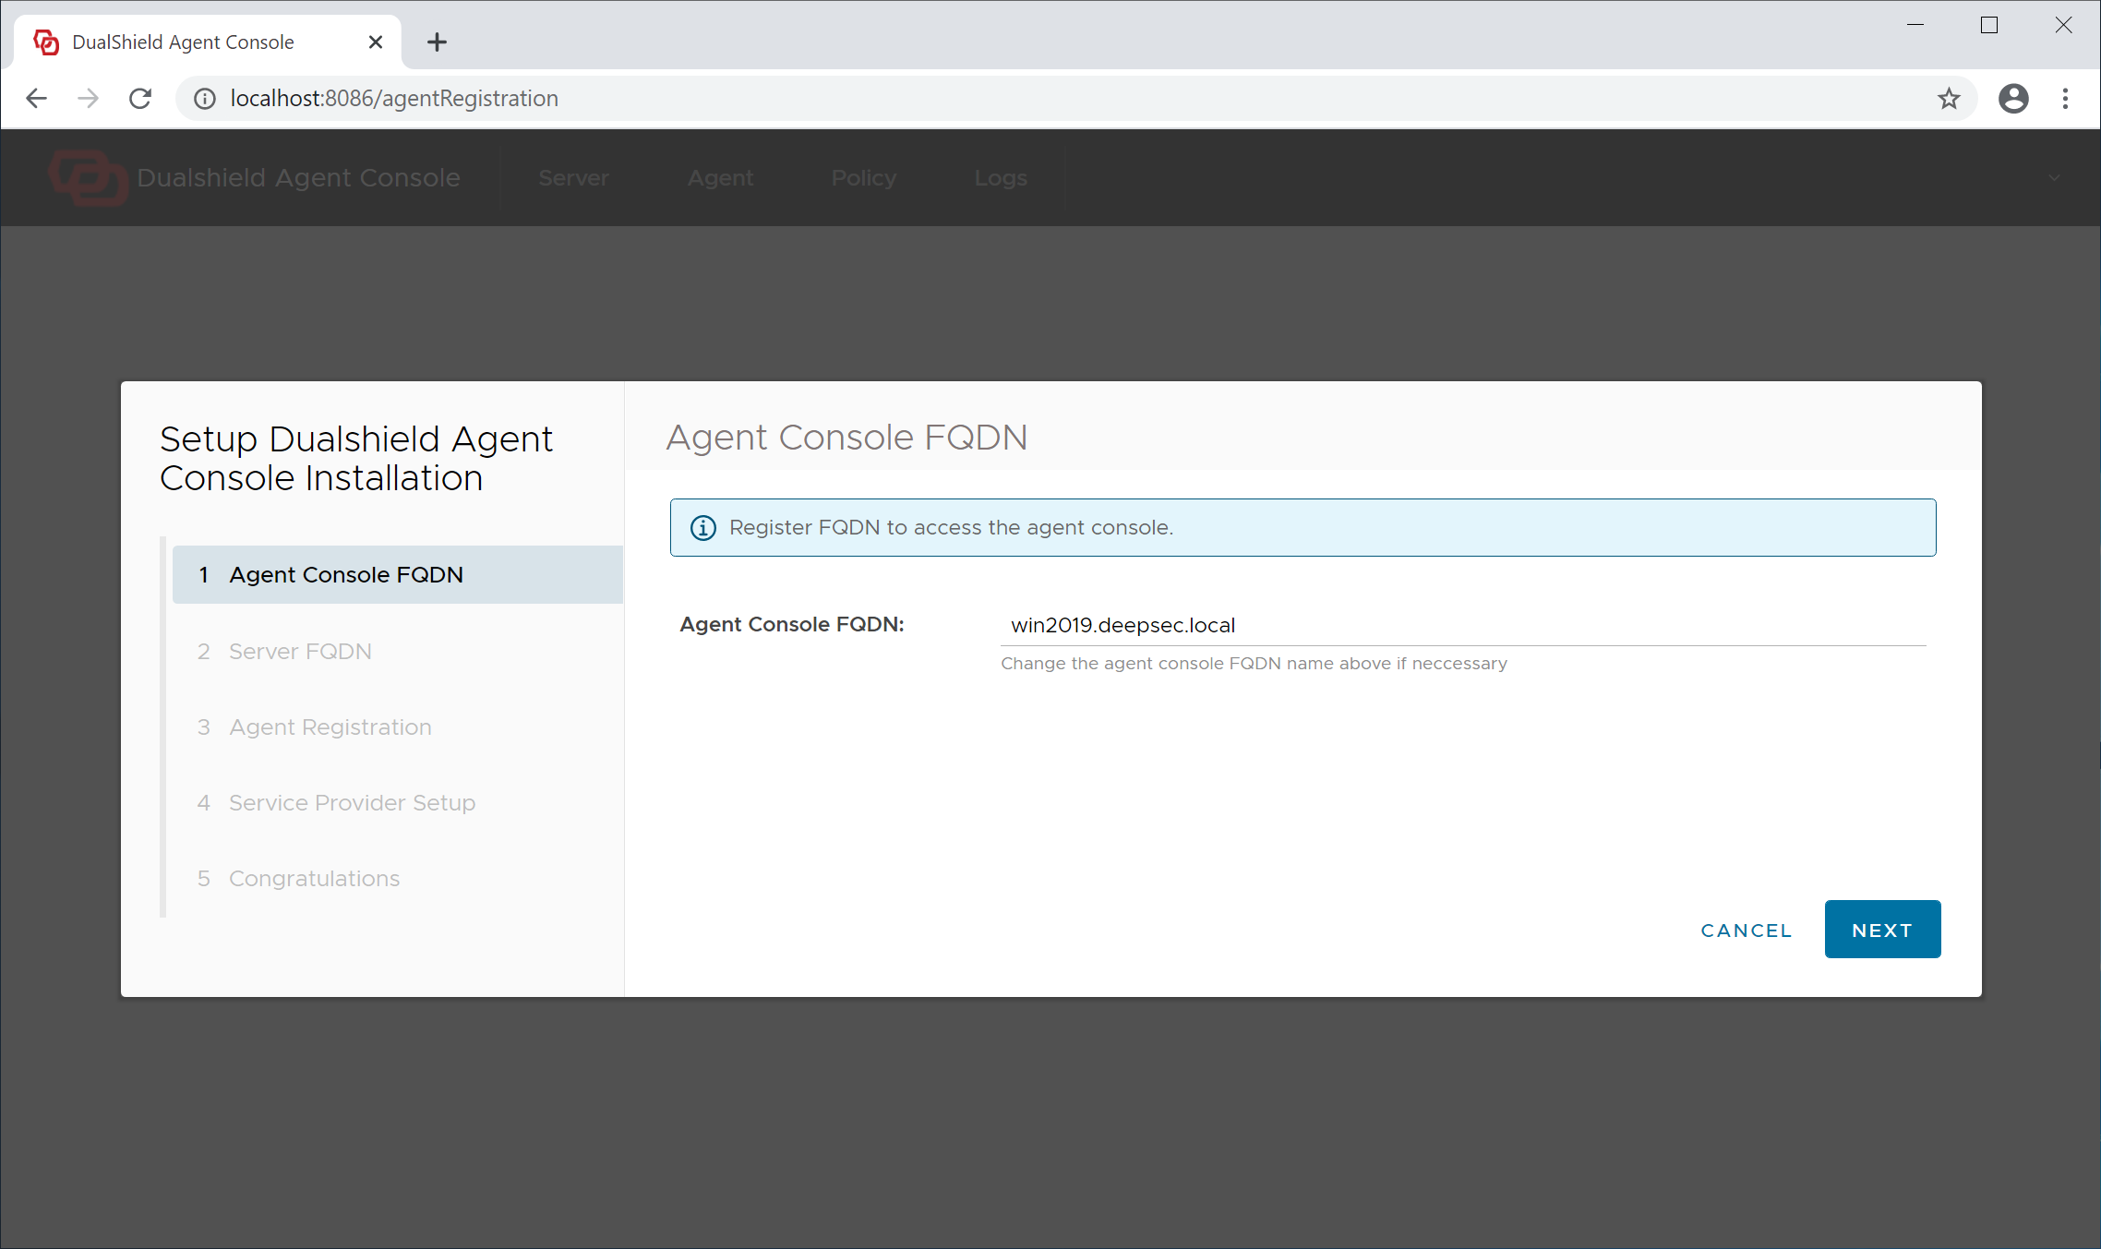Open the Agent menu

[720, 177]
